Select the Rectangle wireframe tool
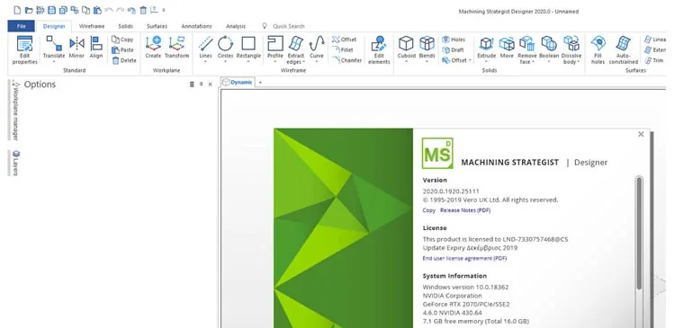The image size is (675, 328). [x=248, y=43]
